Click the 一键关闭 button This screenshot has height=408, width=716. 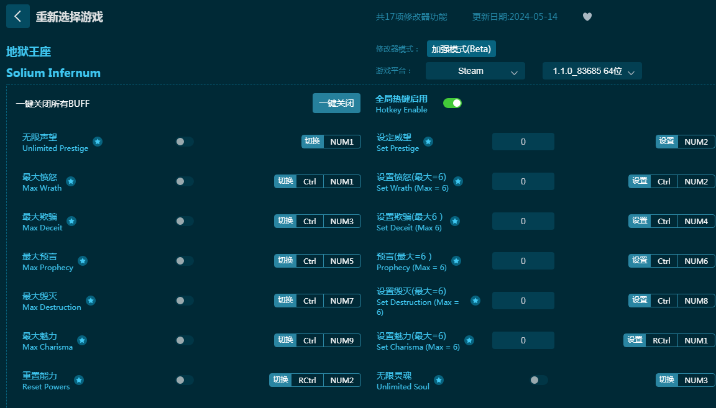(x=336, y=103)
